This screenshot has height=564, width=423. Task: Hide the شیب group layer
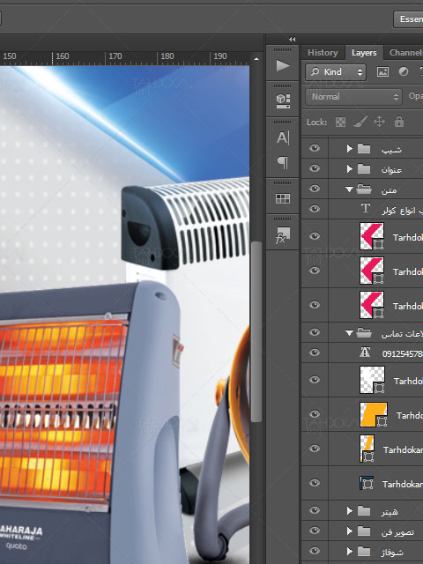coord(315,148)
